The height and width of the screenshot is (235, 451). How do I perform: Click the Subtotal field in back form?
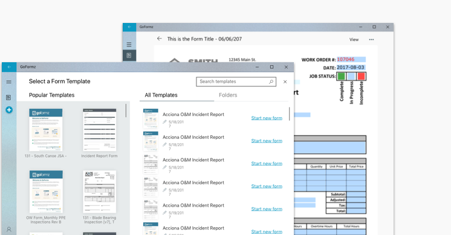pos(356,194)
